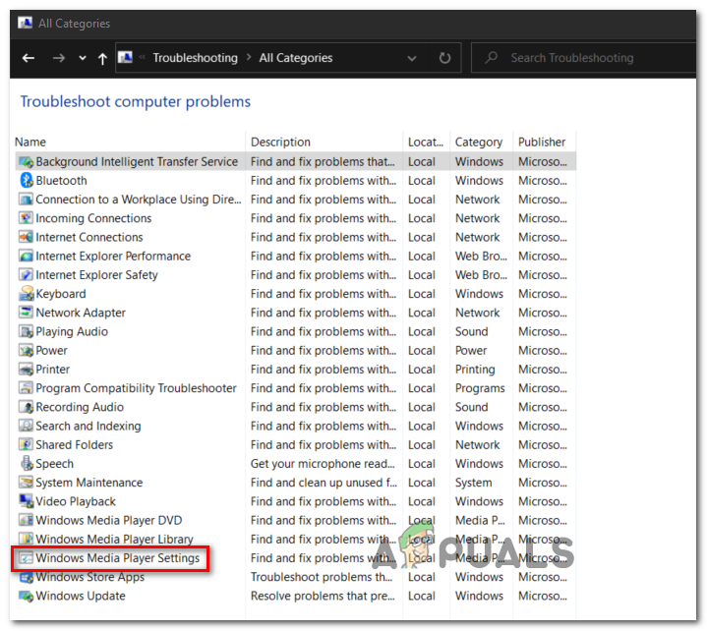Image resolution: width=707 pixels, height=631 pixels.
Task: Open the Printer troubleshooter name
Action: coord(53,370)
